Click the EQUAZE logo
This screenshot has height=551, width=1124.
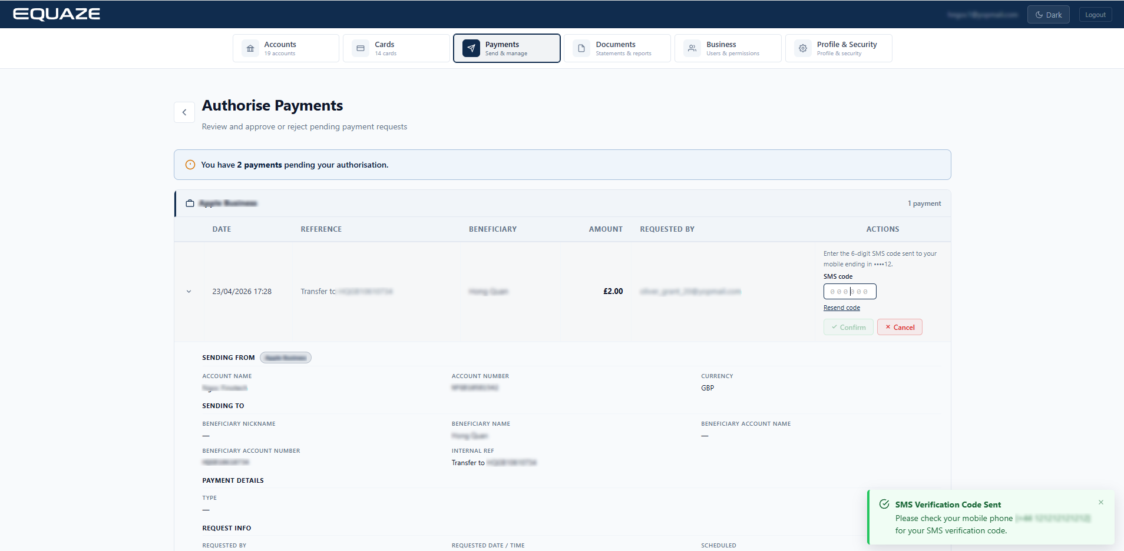[57, 14]
